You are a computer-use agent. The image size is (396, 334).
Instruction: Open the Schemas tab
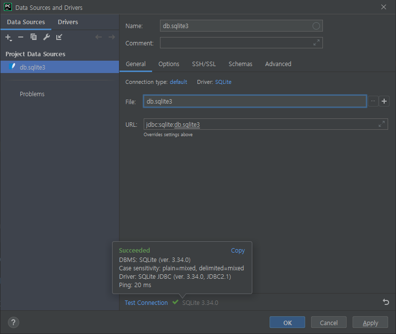pyautogui.click(x=240, y=64)
